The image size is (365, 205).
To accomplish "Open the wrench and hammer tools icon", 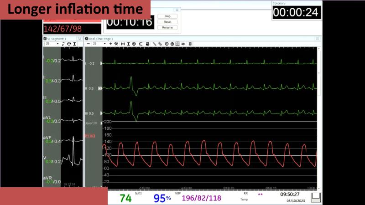I will click(116, 44).
